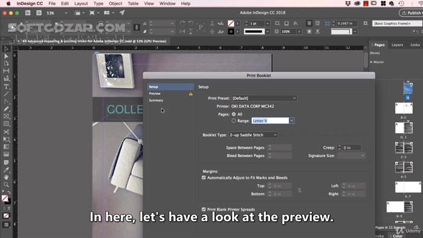
Task: Select the Hand tool
Action: (x=6, y=177)
